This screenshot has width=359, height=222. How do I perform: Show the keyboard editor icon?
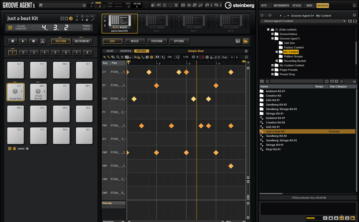pyautogui.click(x=237, y=41)
